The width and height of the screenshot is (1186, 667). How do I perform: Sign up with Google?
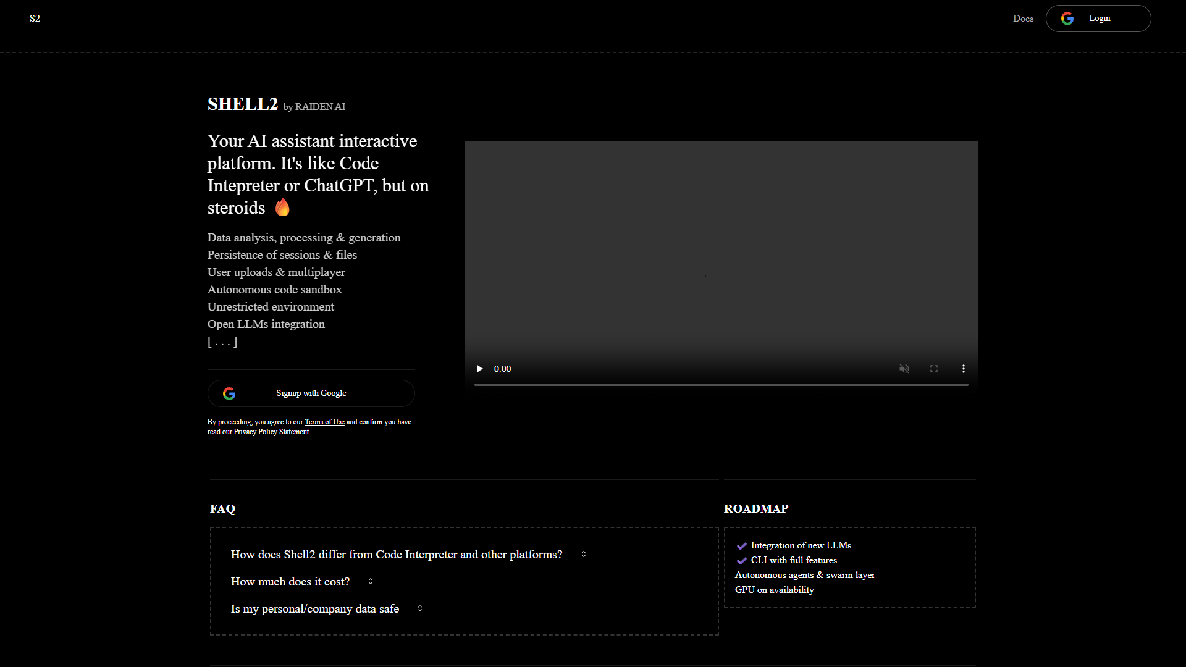tap(311, 393)
